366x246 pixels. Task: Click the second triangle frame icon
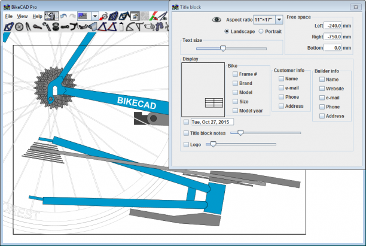112,26
